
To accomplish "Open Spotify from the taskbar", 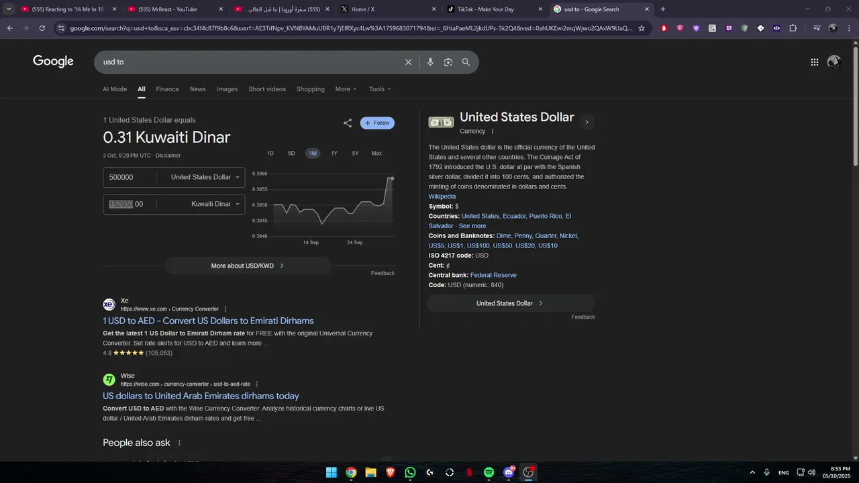I will pos(489,472).
